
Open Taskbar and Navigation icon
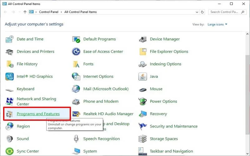(142, 151)
